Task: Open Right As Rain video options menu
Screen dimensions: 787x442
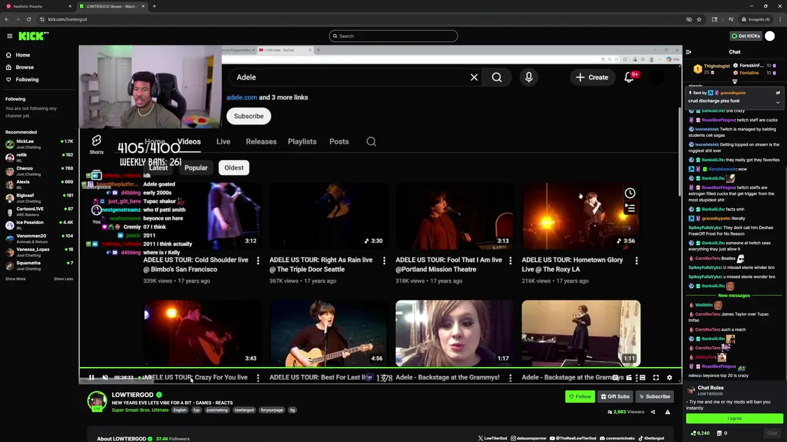Action: point(384,261)
